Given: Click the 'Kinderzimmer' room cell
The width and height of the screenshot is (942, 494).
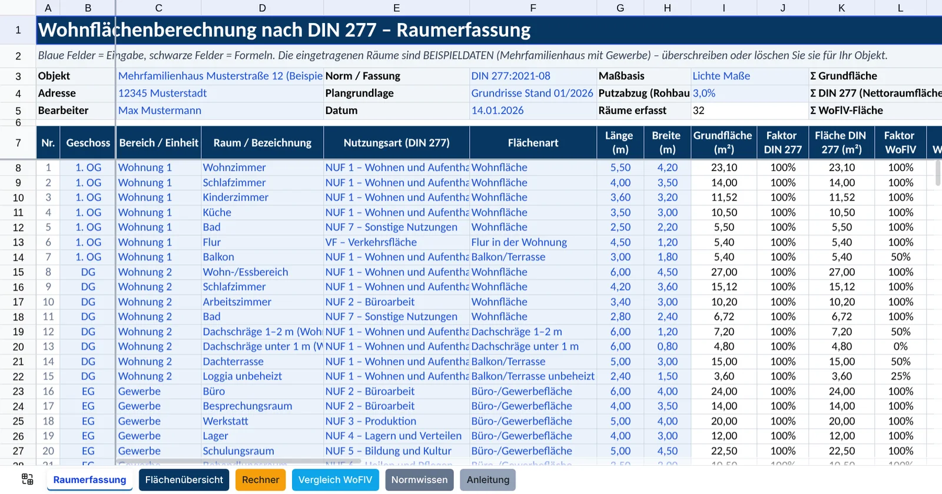Looking at the screenshot, I should (x=262, y=198).
